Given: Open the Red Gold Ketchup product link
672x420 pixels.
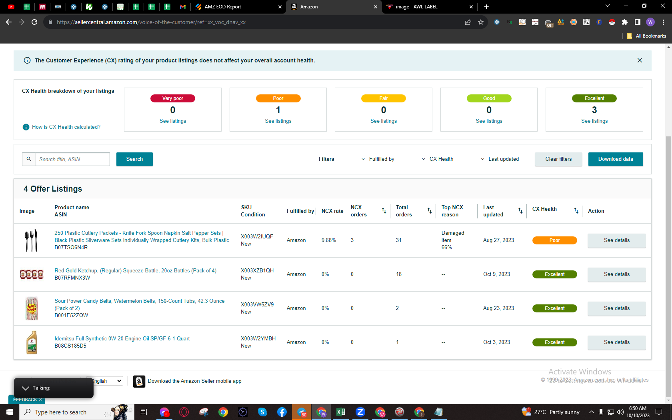Looking at the screenshot, I should point(136,271).
